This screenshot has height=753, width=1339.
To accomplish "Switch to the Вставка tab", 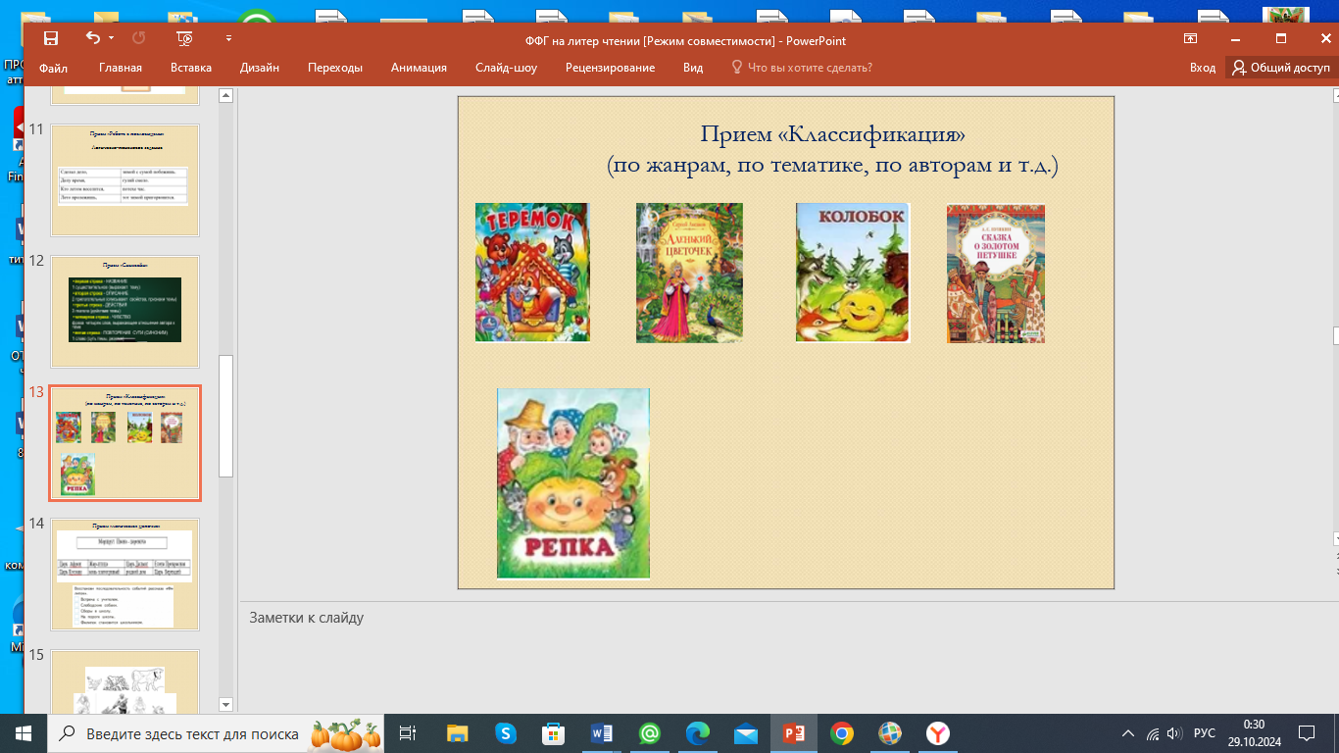I will (191, 68).
